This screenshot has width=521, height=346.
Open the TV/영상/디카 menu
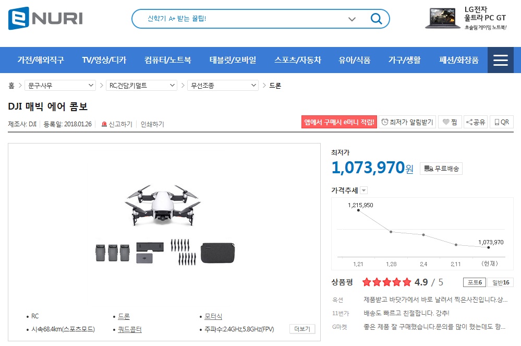click(x=104, y=60)
